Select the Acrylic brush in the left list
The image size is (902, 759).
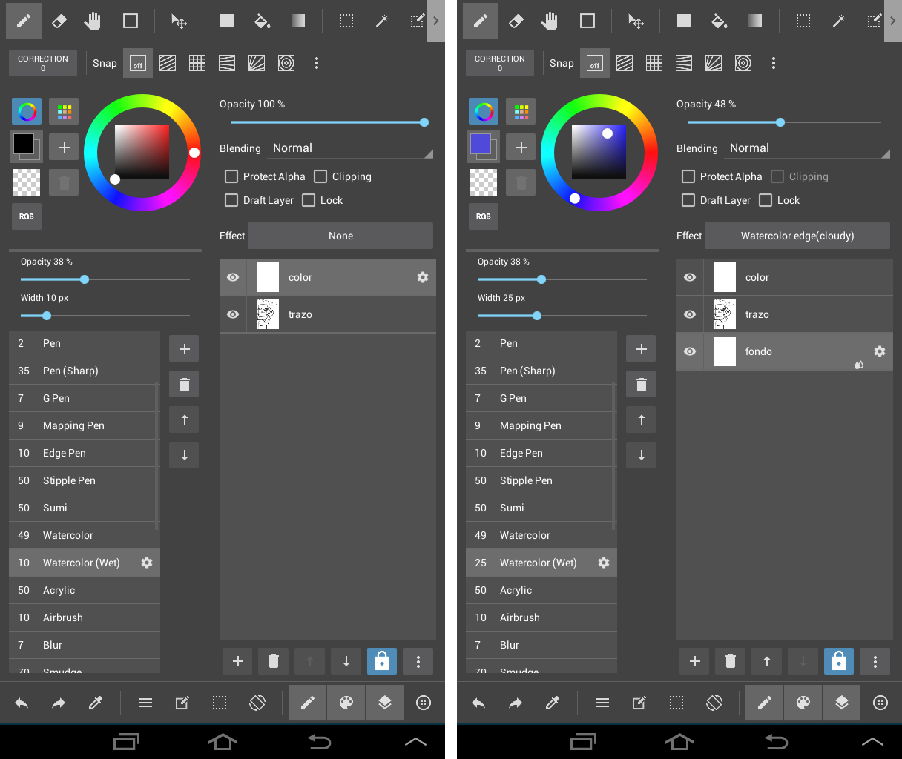point(59,590)
